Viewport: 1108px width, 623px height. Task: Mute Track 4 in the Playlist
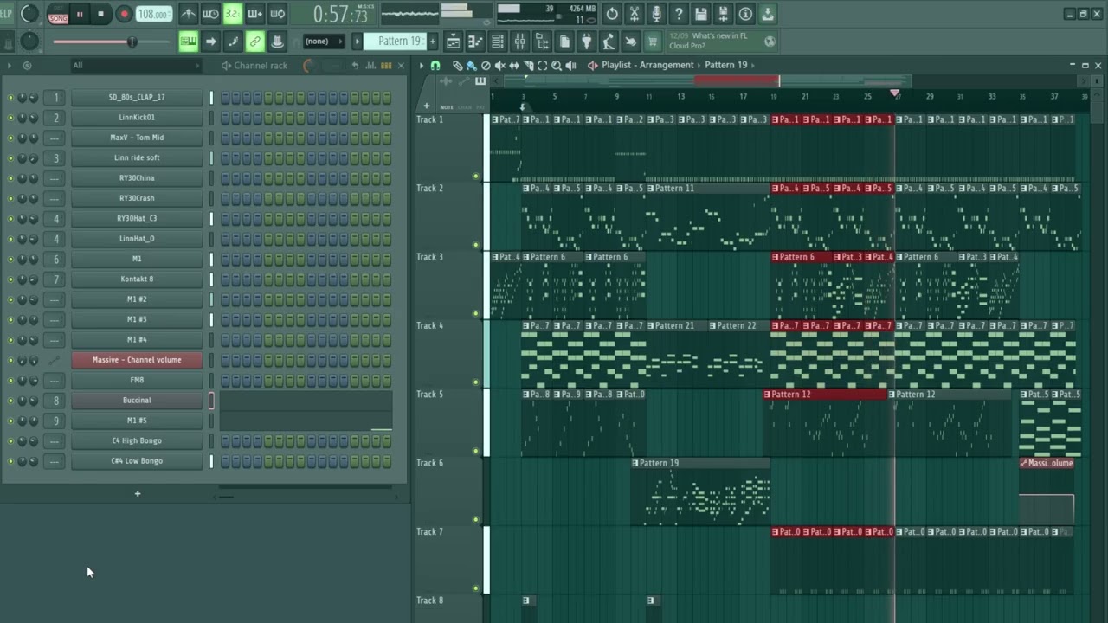tap(475, 382)
